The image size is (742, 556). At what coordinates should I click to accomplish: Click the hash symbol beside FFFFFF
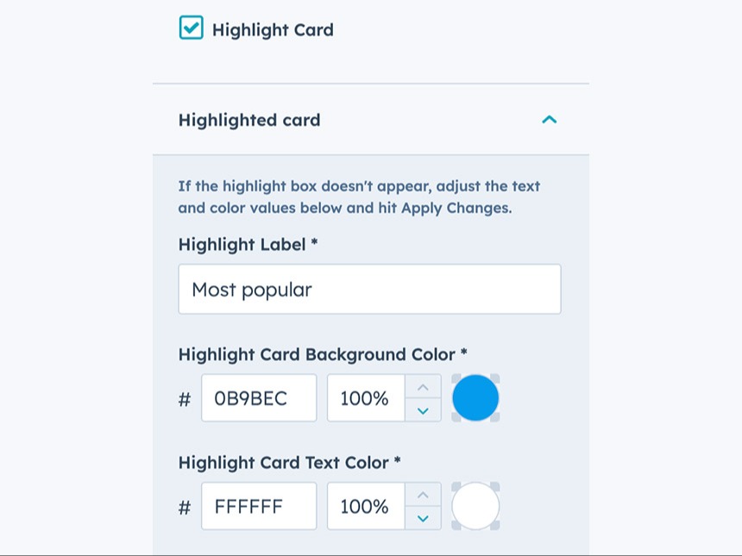(184, 508)
